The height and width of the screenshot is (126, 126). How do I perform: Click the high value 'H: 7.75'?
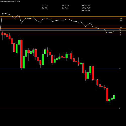pyautogui.click(x=66, y=6)
